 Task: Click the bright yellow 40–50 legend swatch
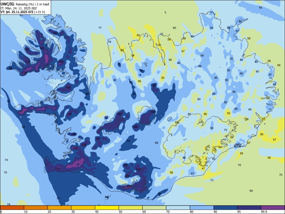point(107,208)
